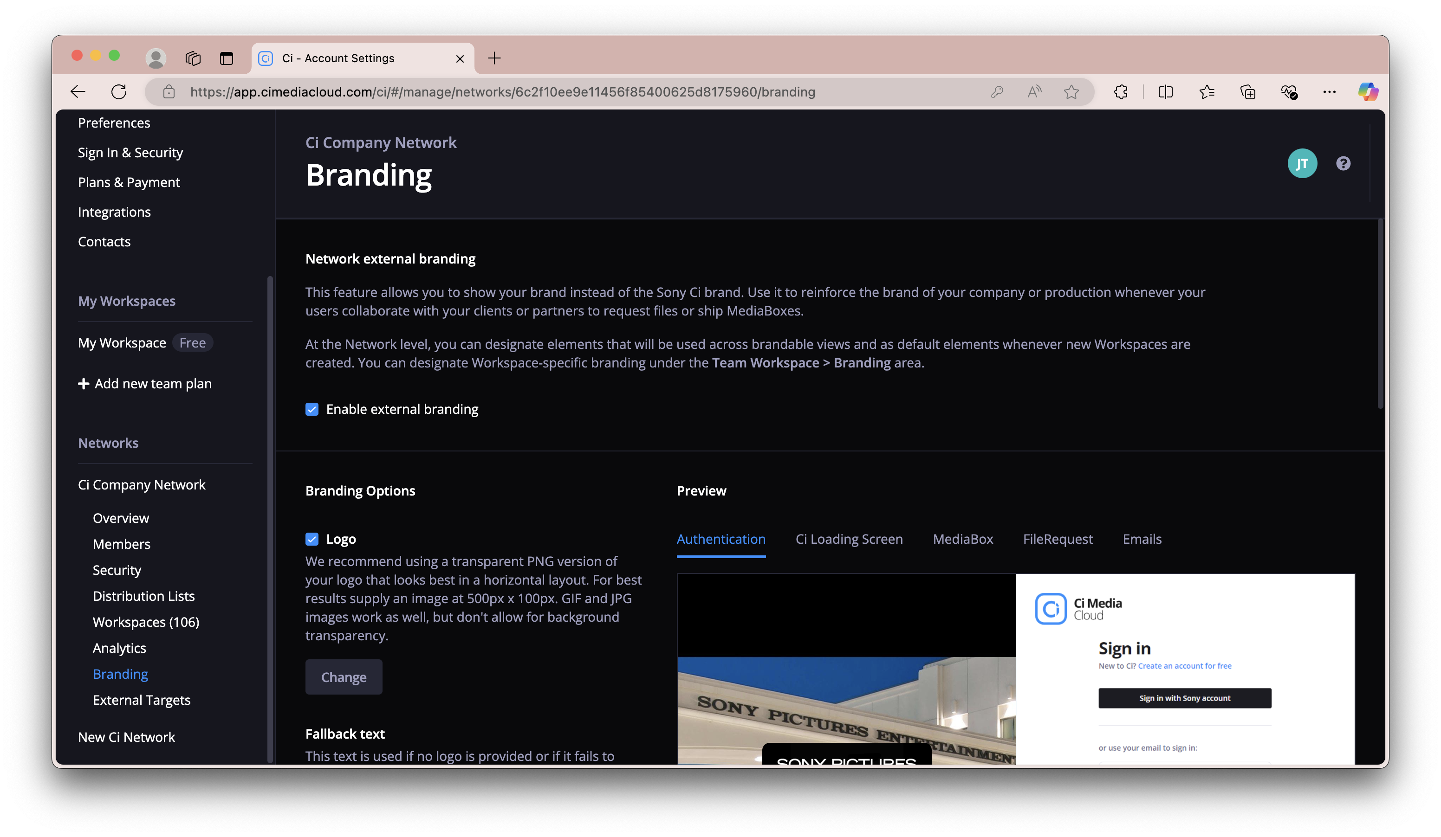Switch to MediaBox preview tab
This screenshot has width=1441, height=837.
[963, 539]
